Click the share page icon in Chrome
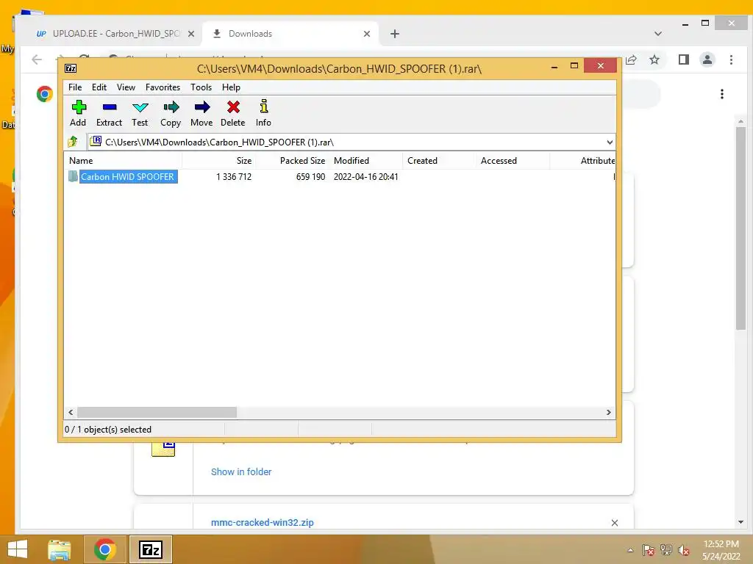The width and height of the screenshot is (753, 564). (632, 59)
